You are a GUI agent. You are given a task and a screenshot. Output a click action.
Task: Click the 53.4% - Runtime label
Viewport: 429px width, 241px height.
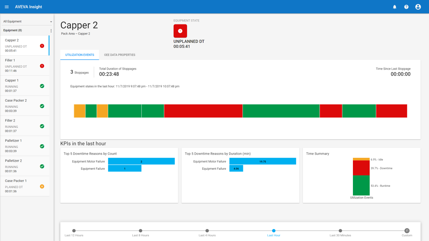tap(380, 186)
